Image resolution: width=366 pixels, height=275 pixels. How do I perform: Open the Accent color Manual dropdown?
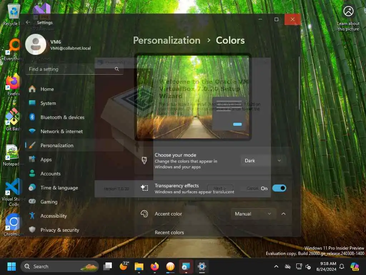click(253, 214)
